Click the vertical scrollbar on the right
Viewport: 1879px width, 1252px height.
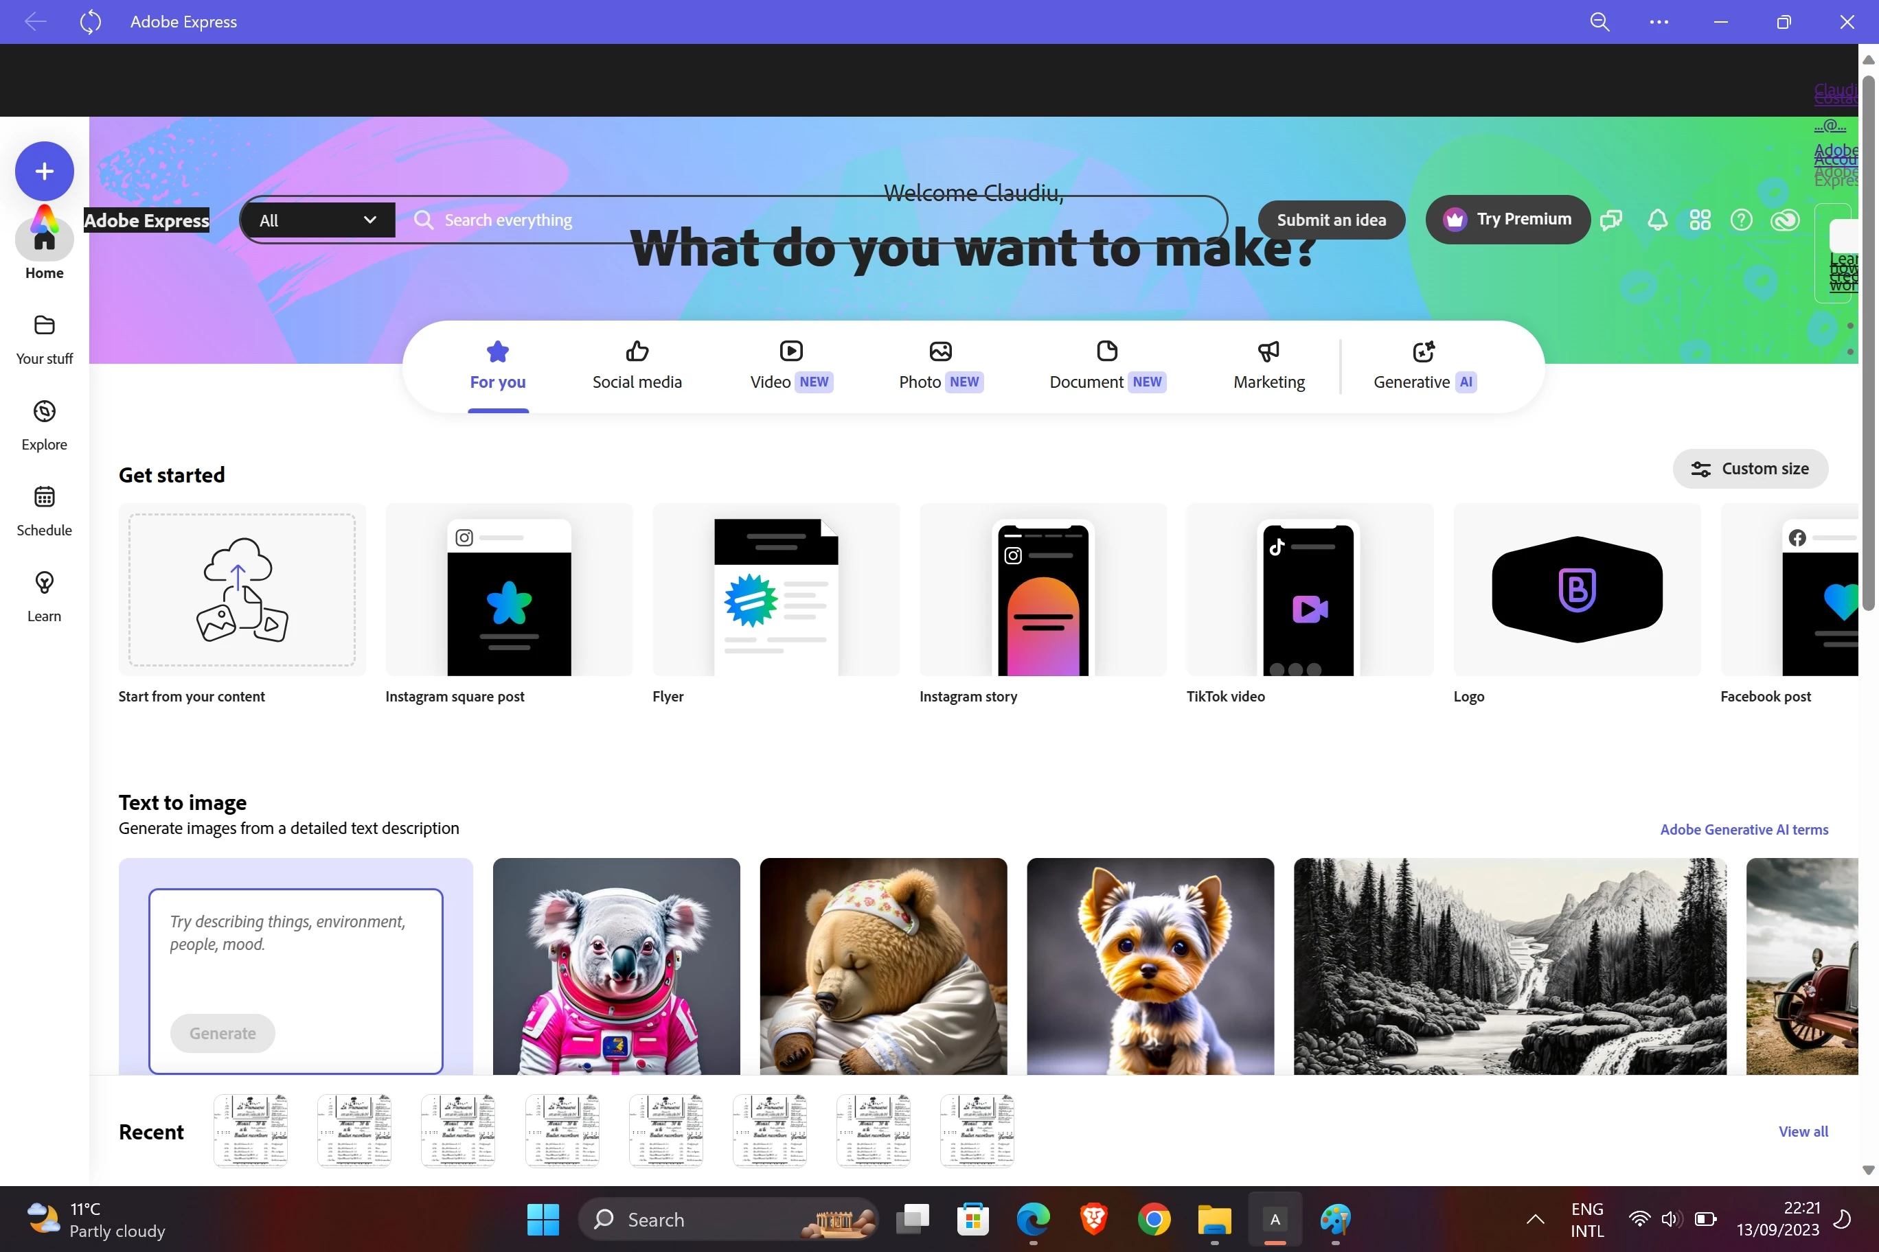point(1868,343)
